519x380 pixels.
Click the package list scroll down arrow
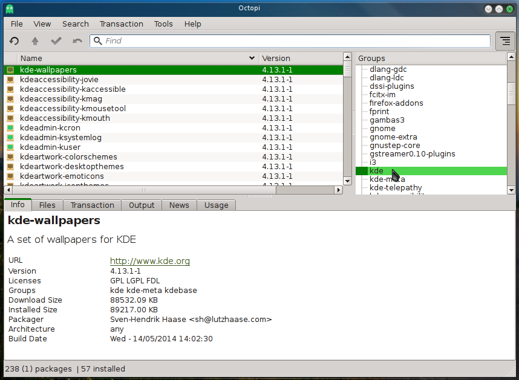[x=347, y=181]
